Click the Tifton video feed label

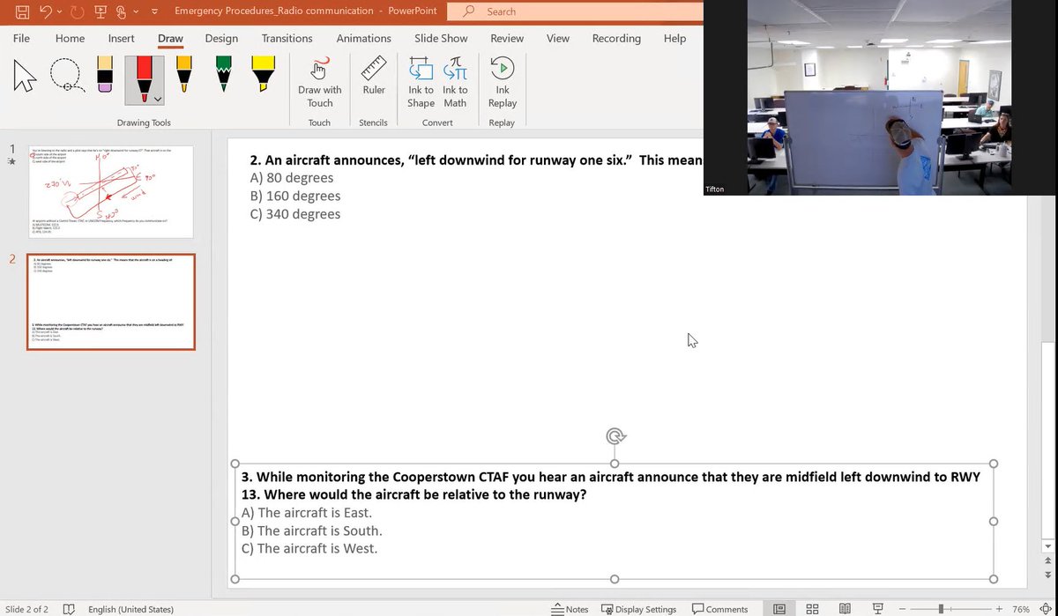point(716,189)
